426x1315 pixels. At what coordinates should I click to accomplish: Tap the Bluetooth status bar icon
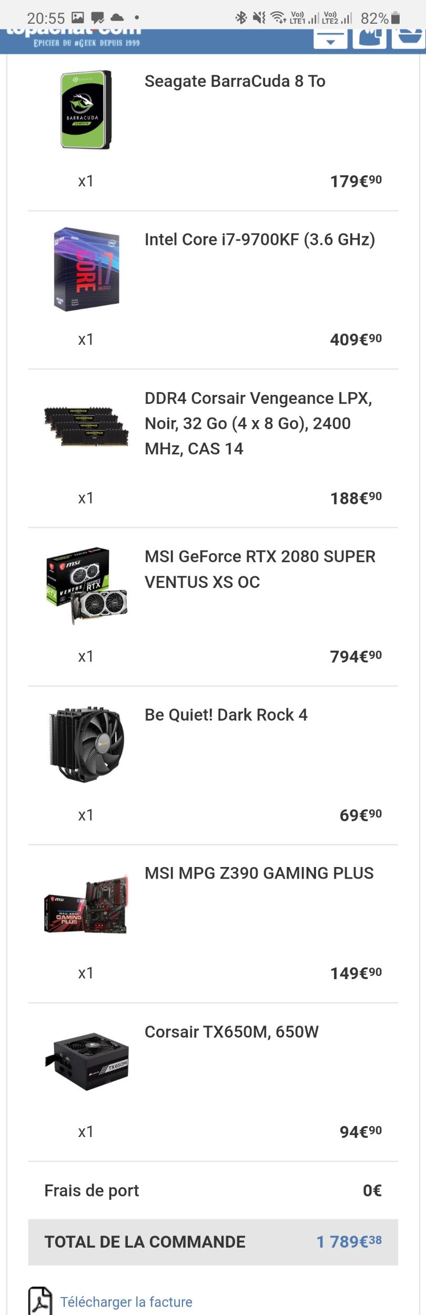[x=241, y=18]
